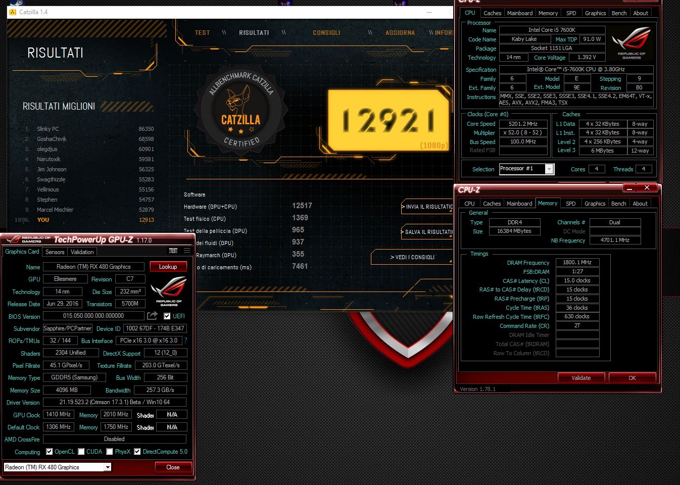Click the Catzilla Certified badge

[x=241, y=109]
